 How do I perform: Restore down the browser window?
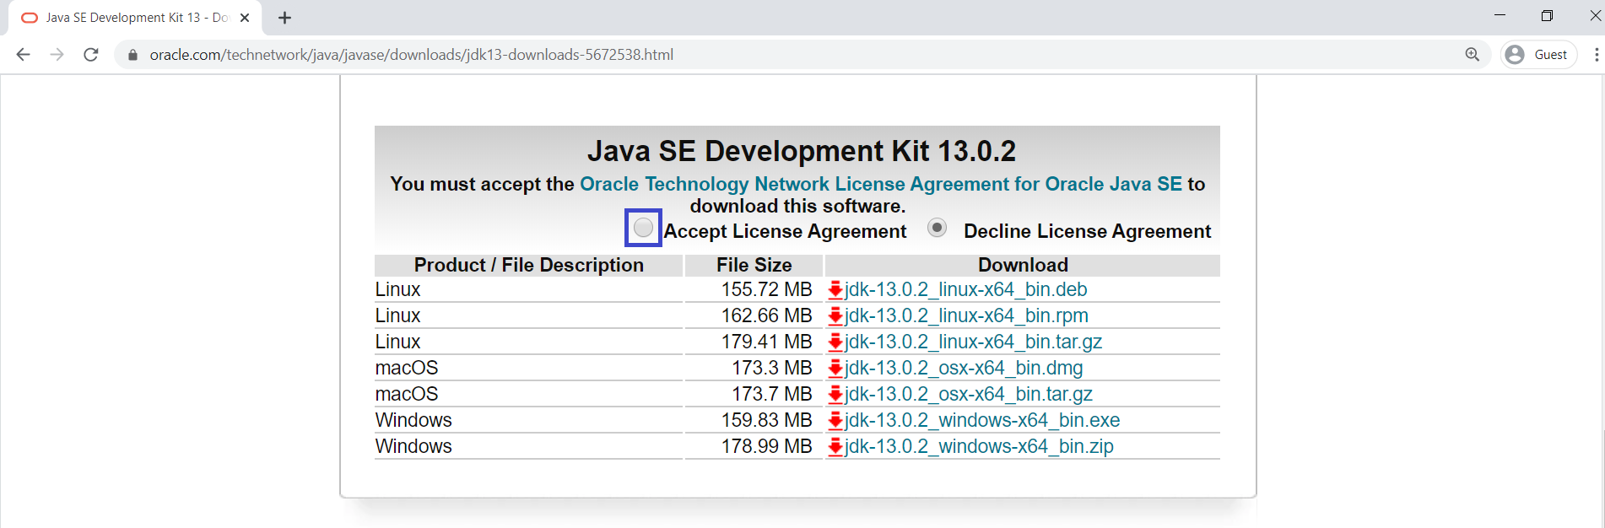tap(1547, 15)
